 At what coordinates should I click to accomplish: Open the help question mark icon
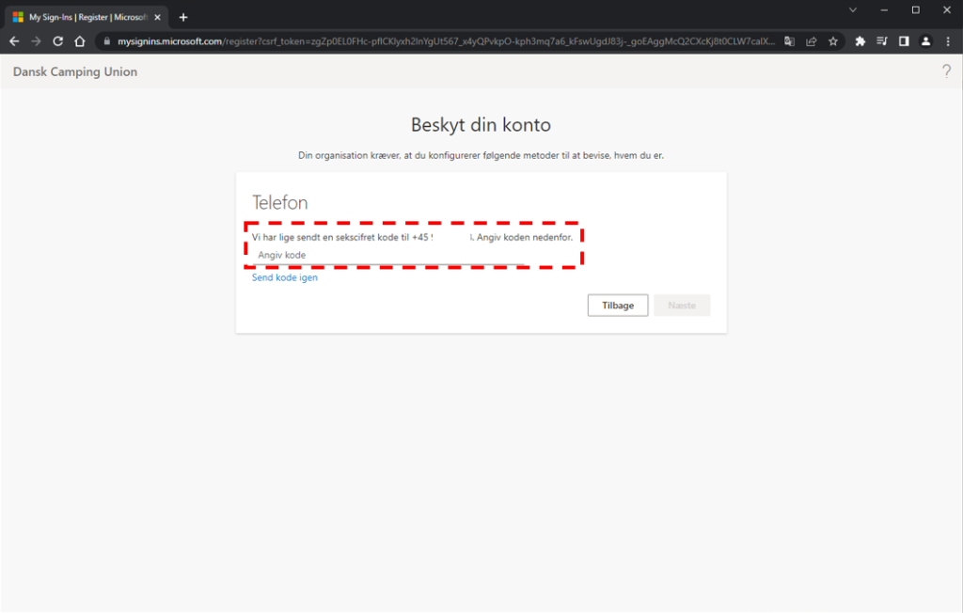point(946,71)
